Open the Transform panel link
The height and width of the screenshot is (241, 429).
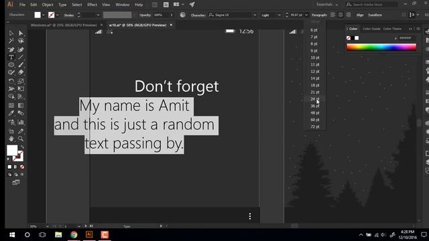(375, 15)
